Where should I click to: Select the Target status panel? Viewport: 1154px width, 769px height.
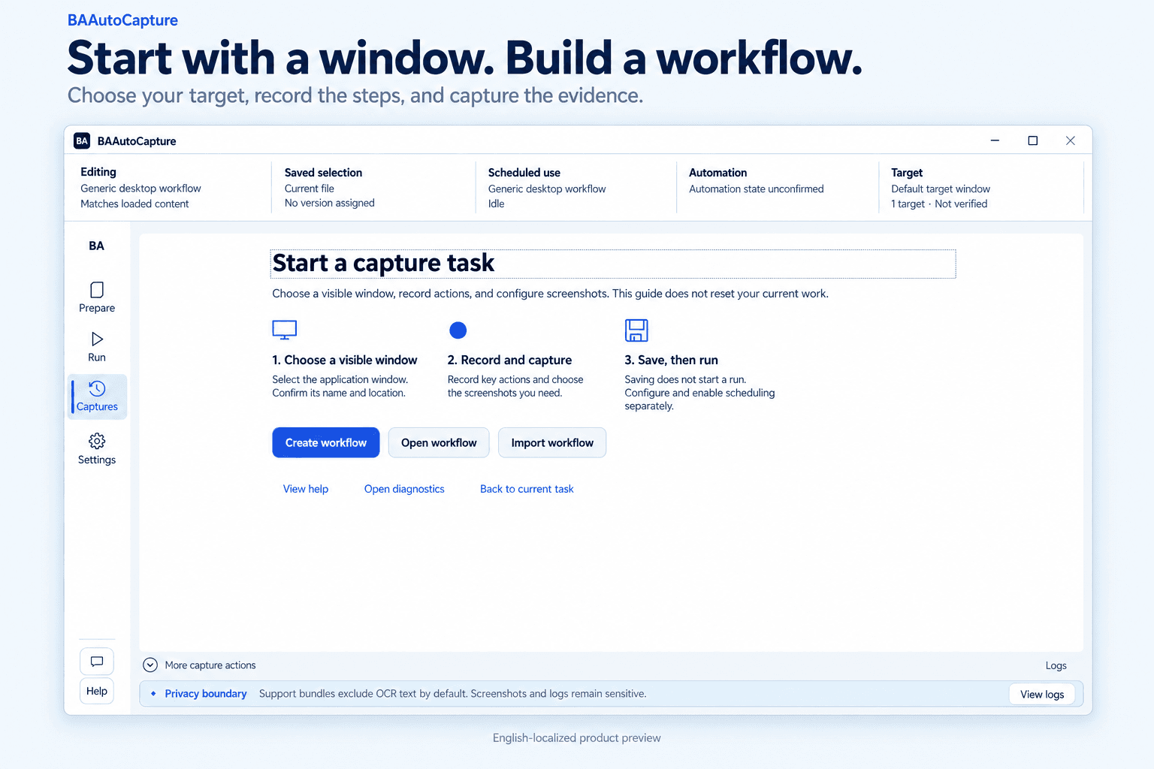click(981, 188)
